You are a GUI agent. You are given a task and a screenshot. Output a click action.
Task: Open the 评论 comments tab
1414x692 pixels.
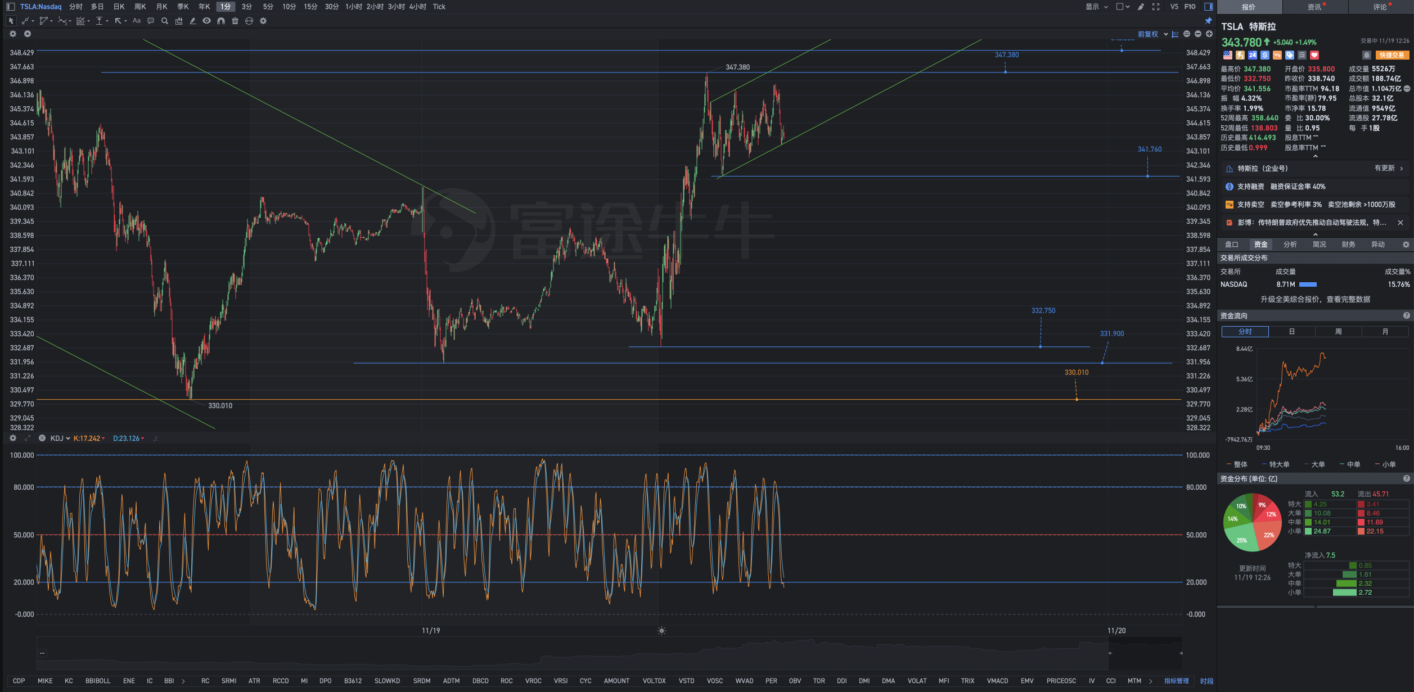click(1381, 7)
